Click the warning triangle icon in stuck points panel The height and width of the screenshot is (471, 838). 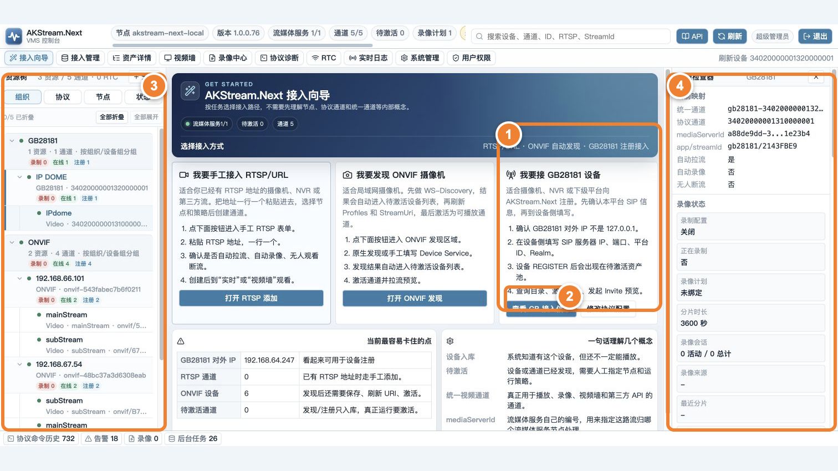[181, 341]
